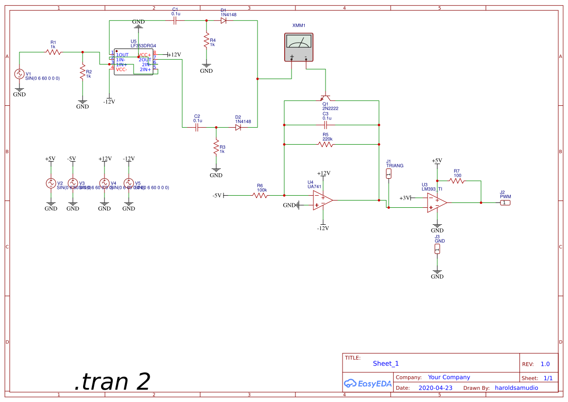
Task: Select voltage source V3 symbol
Action: [73, 183]
